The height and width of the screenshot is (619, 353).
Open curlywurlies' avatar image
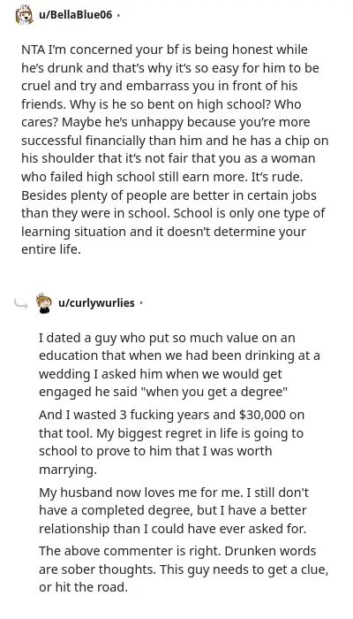pyautogui.click(x=44, y=303)
